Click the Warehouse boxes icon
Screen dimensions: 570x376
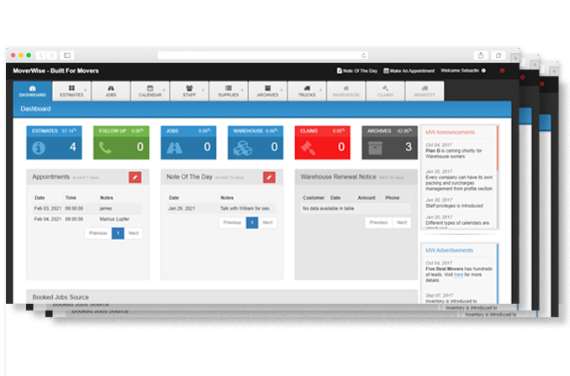click(x=243, y=148)
